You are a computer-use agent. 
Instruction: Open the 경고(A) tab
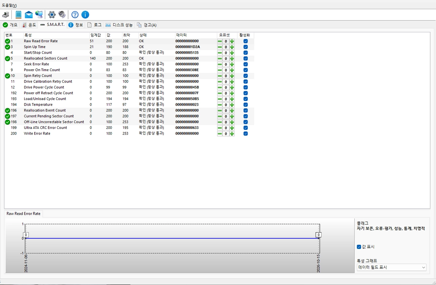tap(147, 25)
